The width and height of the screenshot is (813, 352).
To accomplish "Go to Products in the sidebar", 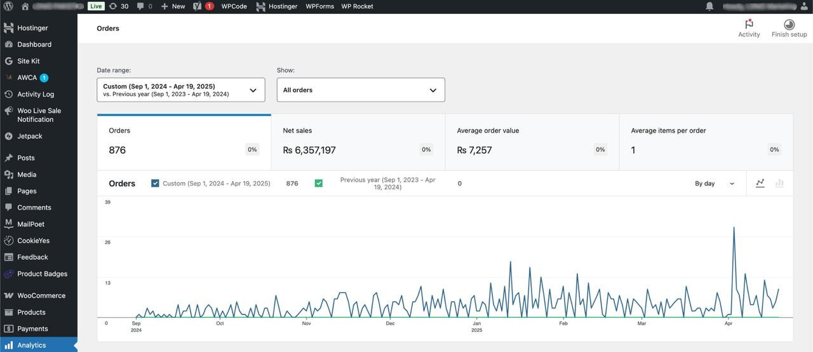I will (x=31, y=312).
